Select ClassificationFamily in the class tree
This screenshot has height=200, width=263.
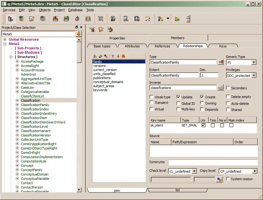click(35, 105)
